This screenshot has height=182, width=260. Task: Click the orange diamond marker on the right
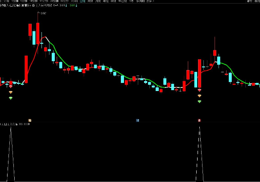(199, 96)
